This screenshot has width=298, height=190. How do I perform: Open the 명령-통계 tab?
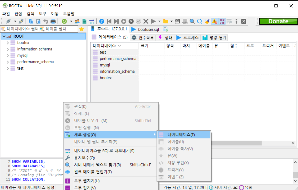pos(214,38)
